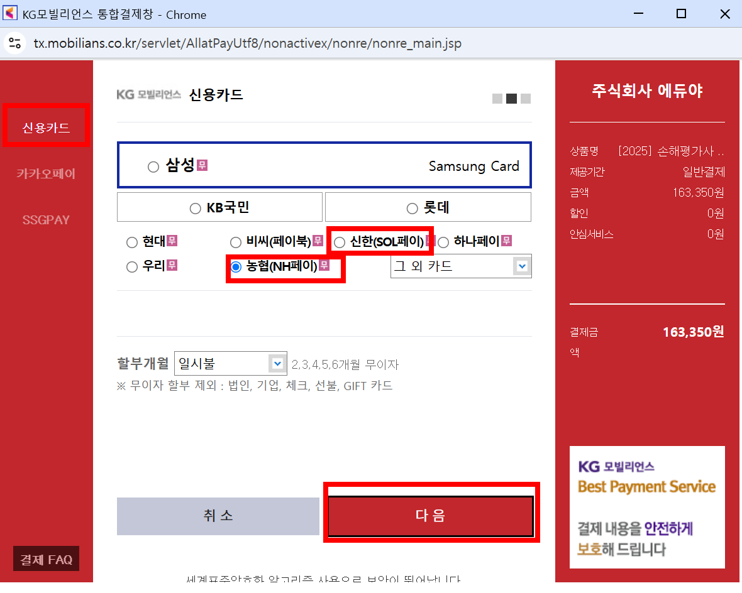The height and width of the screenshot is (593, 742).
Task: Open site information icon in address bar
Action: (x=14, y=43)
